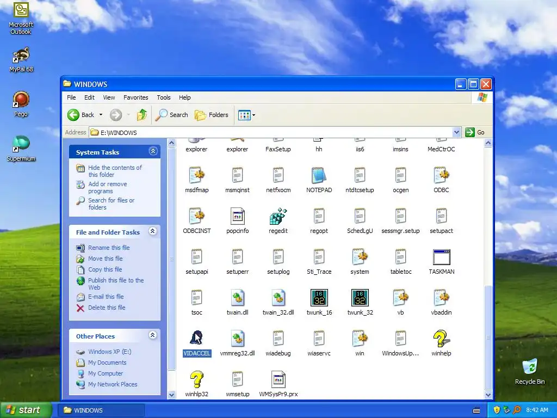Viewport: 557px width, 418px height.
Task: Click file list scroll down arrow
Action: tap(488, 395)
